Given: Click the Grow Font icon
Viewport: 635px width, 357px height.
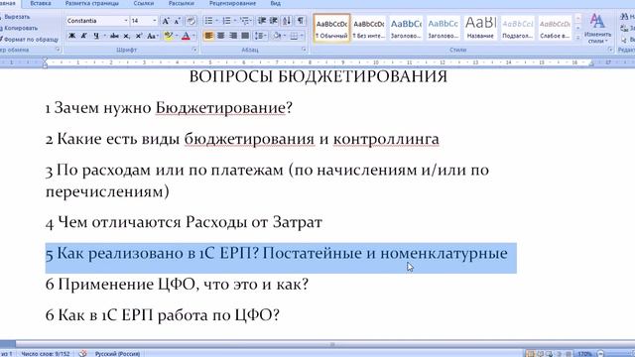Looking at the screenshot, I should pyautogui.click(x=166, y=21).
